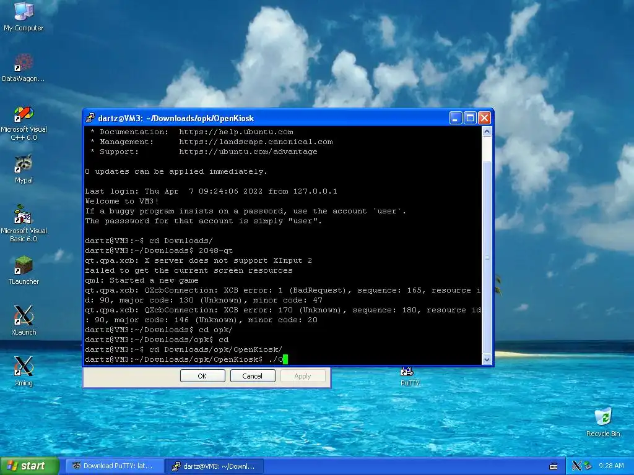This screenshot has width=634, height=475.
Task: Click the https://landscape.canonical.com URL
Action: pyautogui.click(x=256, y=142)
